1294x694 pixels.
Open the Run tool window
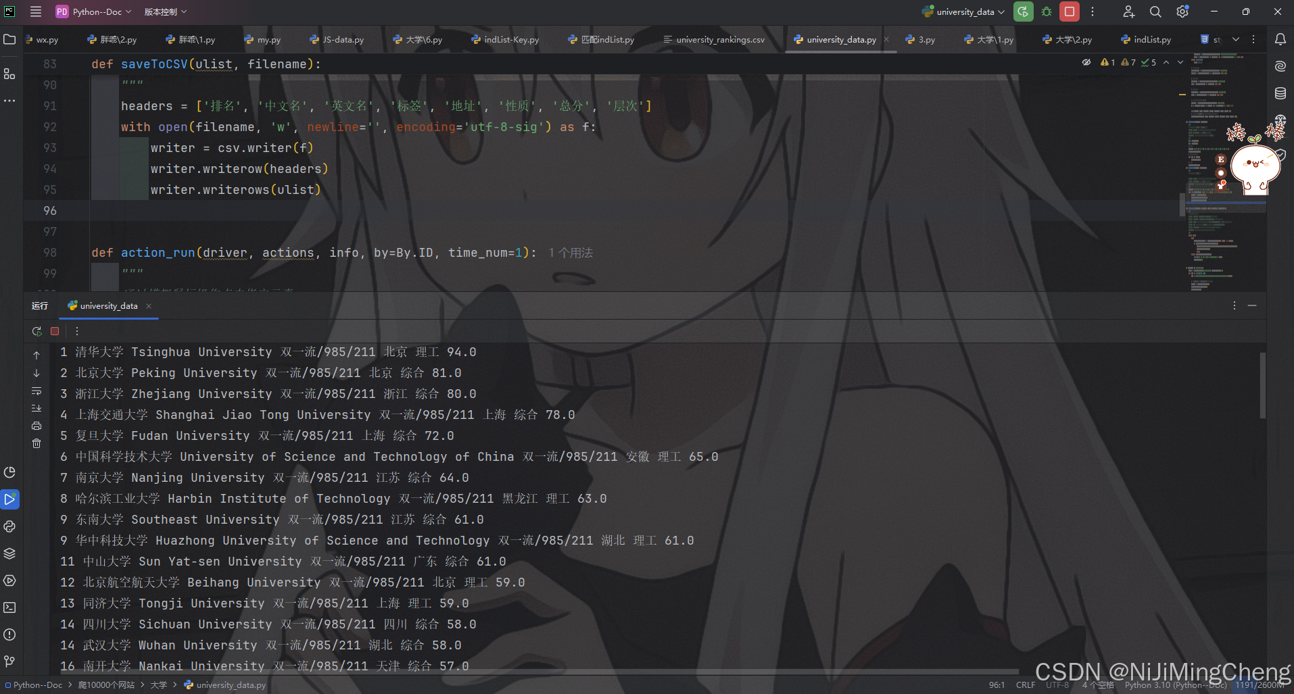(9, 499)
